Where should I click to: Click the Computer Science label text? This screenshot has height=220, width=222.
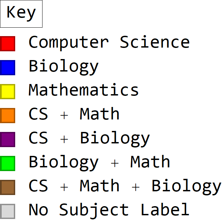[x=109, y=42]
